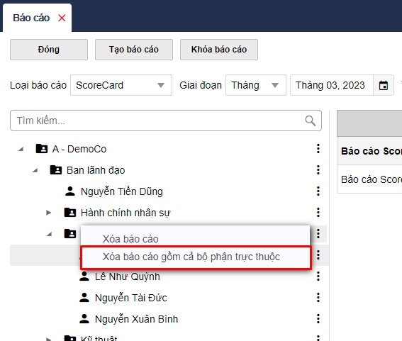Open more options for A - DemoCo
This screenshot has width=402, height=341.
coord(318,149)
